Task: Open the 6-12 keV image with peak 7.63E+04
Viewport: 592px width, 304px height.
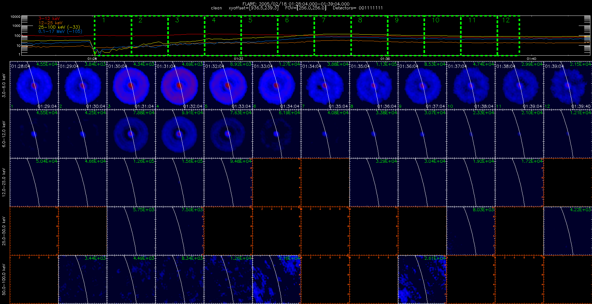Action: pyautogui.click(x=228, y=134)
